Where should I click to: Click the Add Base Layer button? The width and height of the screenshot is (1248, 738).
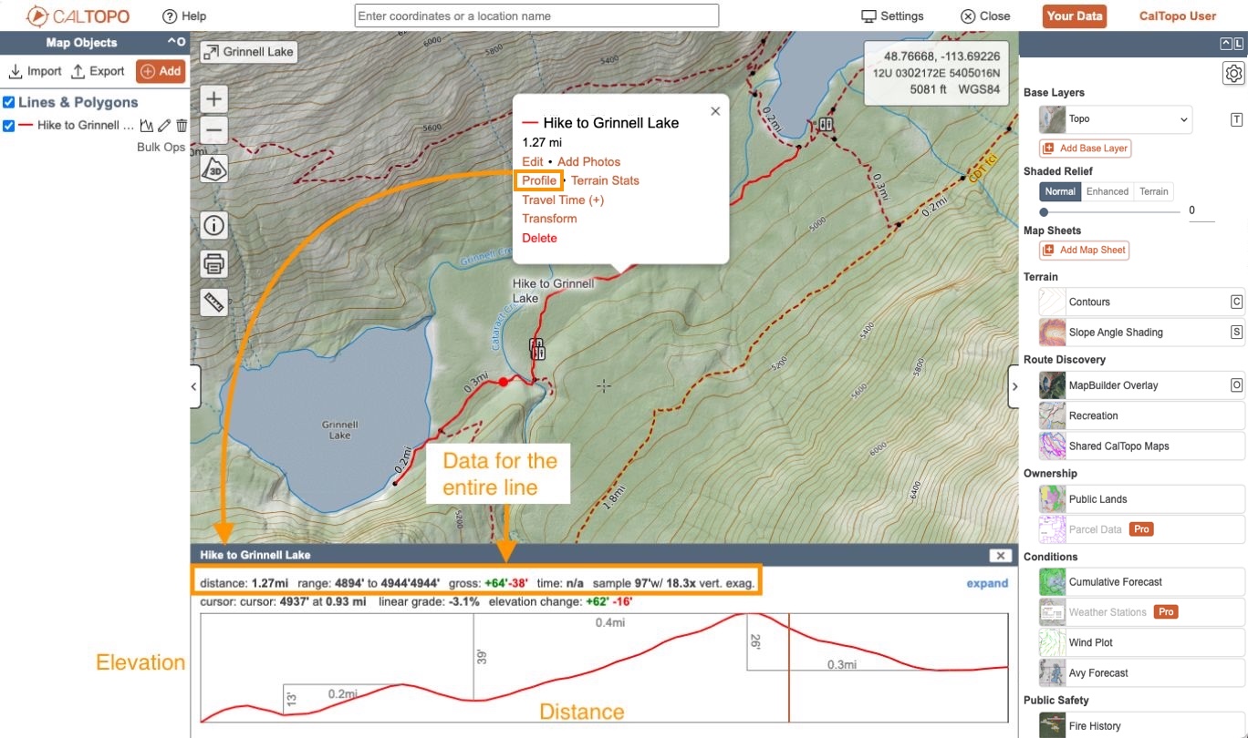coord(1085,148)
